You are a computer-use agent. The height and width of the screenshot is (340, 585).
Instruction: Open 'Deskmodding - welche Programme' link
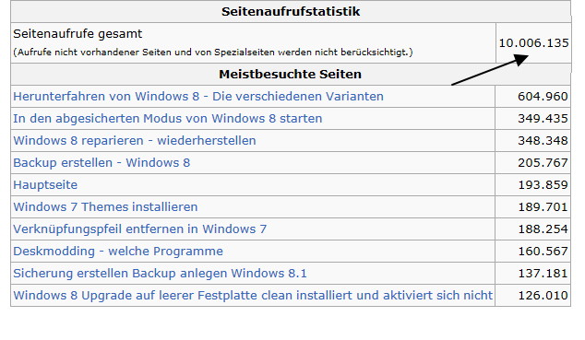118,252
